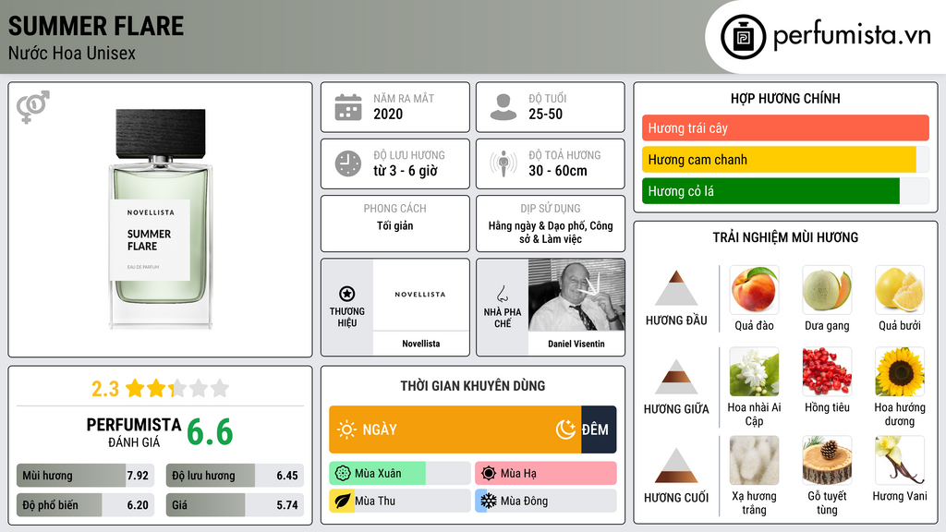Click the Daniel Visentin perfumer photo

(576, 295)
